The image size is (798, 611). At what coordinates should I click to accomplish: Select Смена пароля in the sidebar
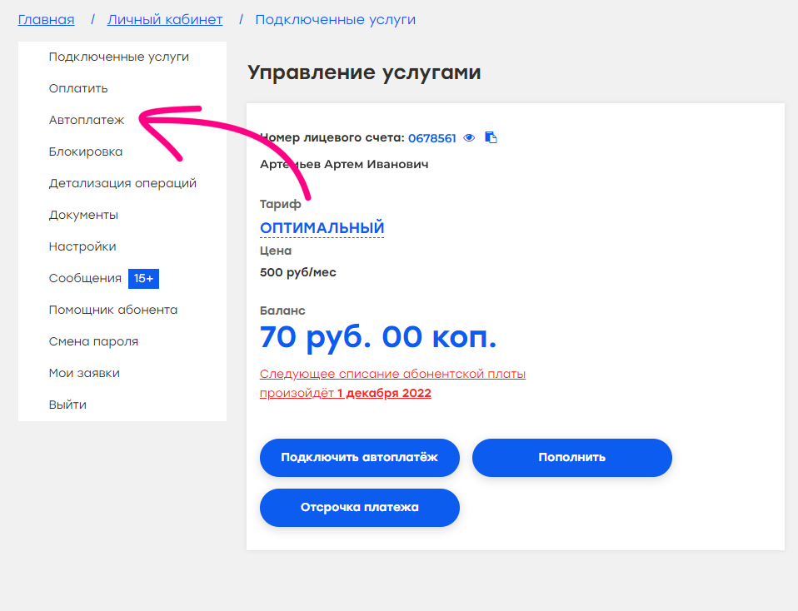93,341
